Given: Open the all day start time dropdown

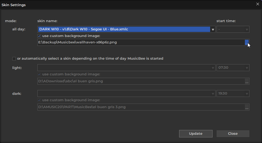Looking at the screenshot, I should [x=233, y=29].
